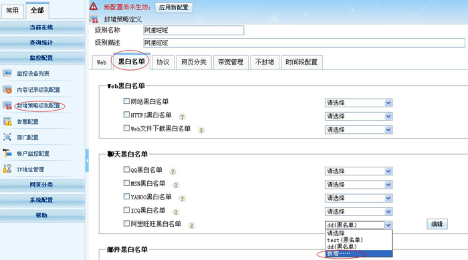Viewport: 468px width, 260px height.
Task: Click the 内容记录级别配置 icon in the sidebar
Action: click(x=7, y=89)
